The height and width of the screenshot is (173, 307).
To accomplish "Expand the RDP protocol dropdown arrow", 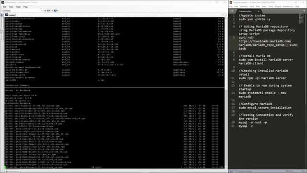I will pyautogui.click(x=52, y=11).
